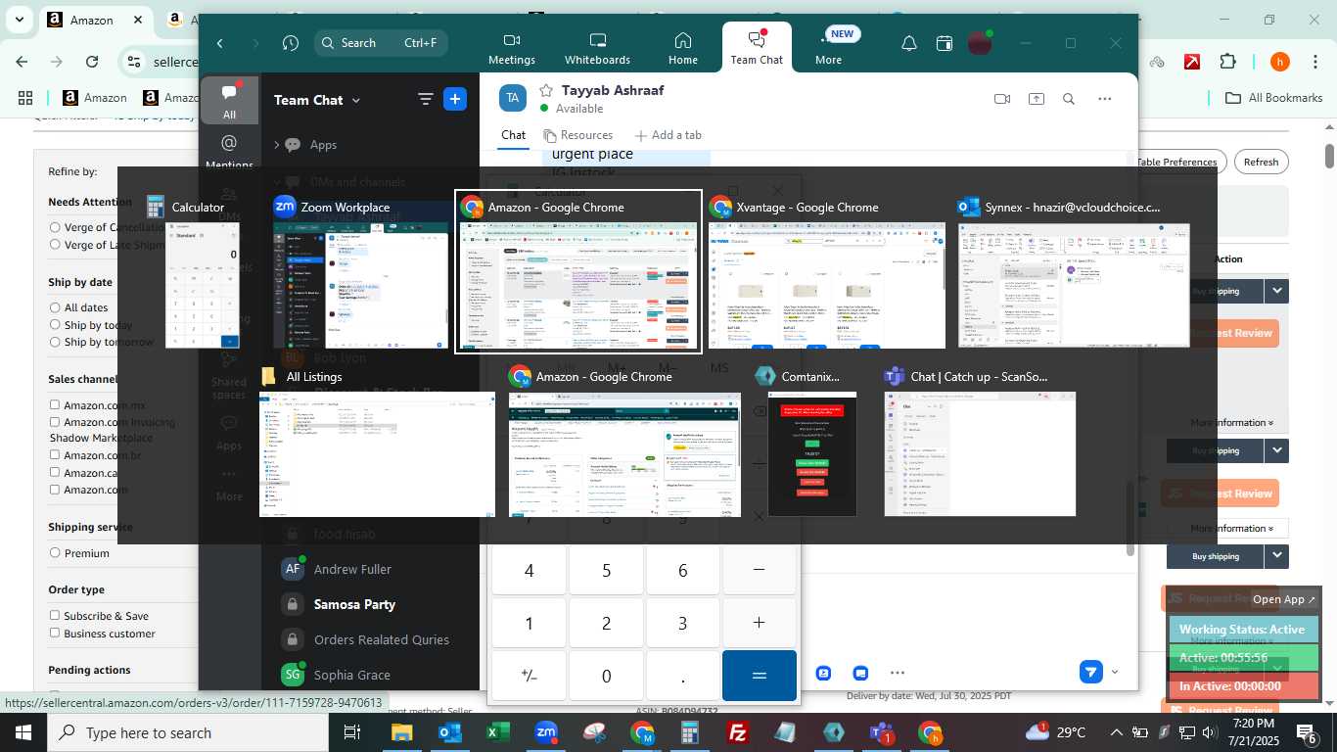This screenshot has width=1337, height=752.
Task: Click Calculator equals button
Action: 759,676
